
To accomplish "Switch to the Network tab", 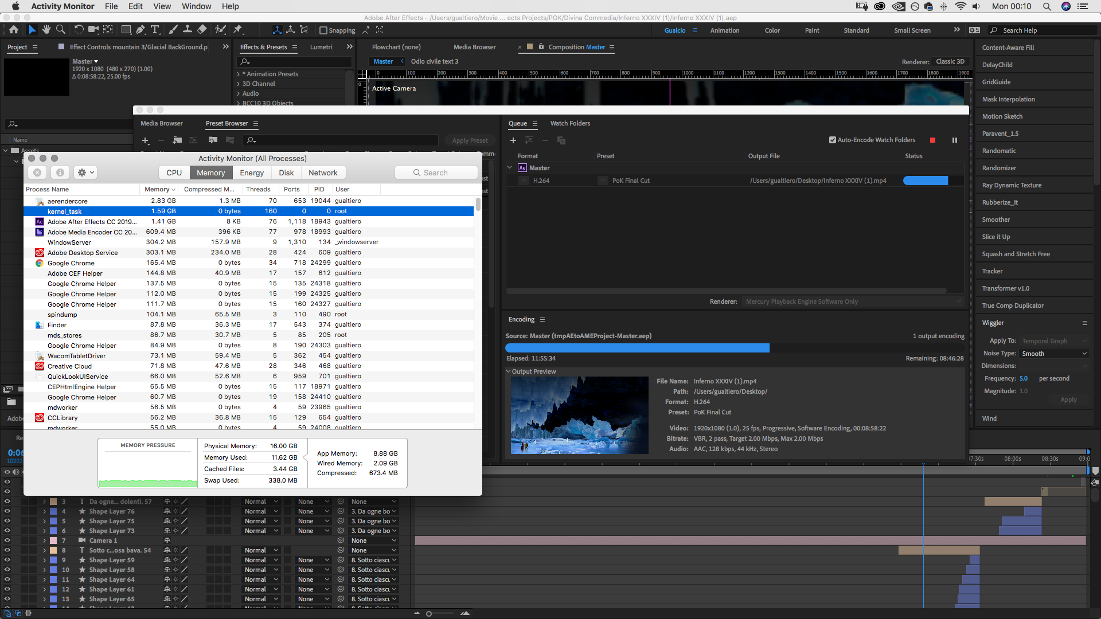I will tap(323, 173).
